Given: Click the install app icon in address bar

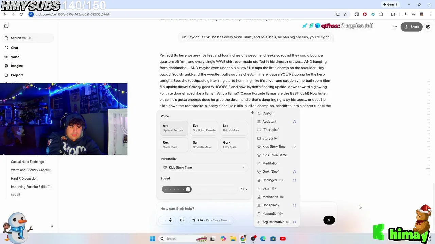Looking at the screenshot, I should (x=338, y=14).
